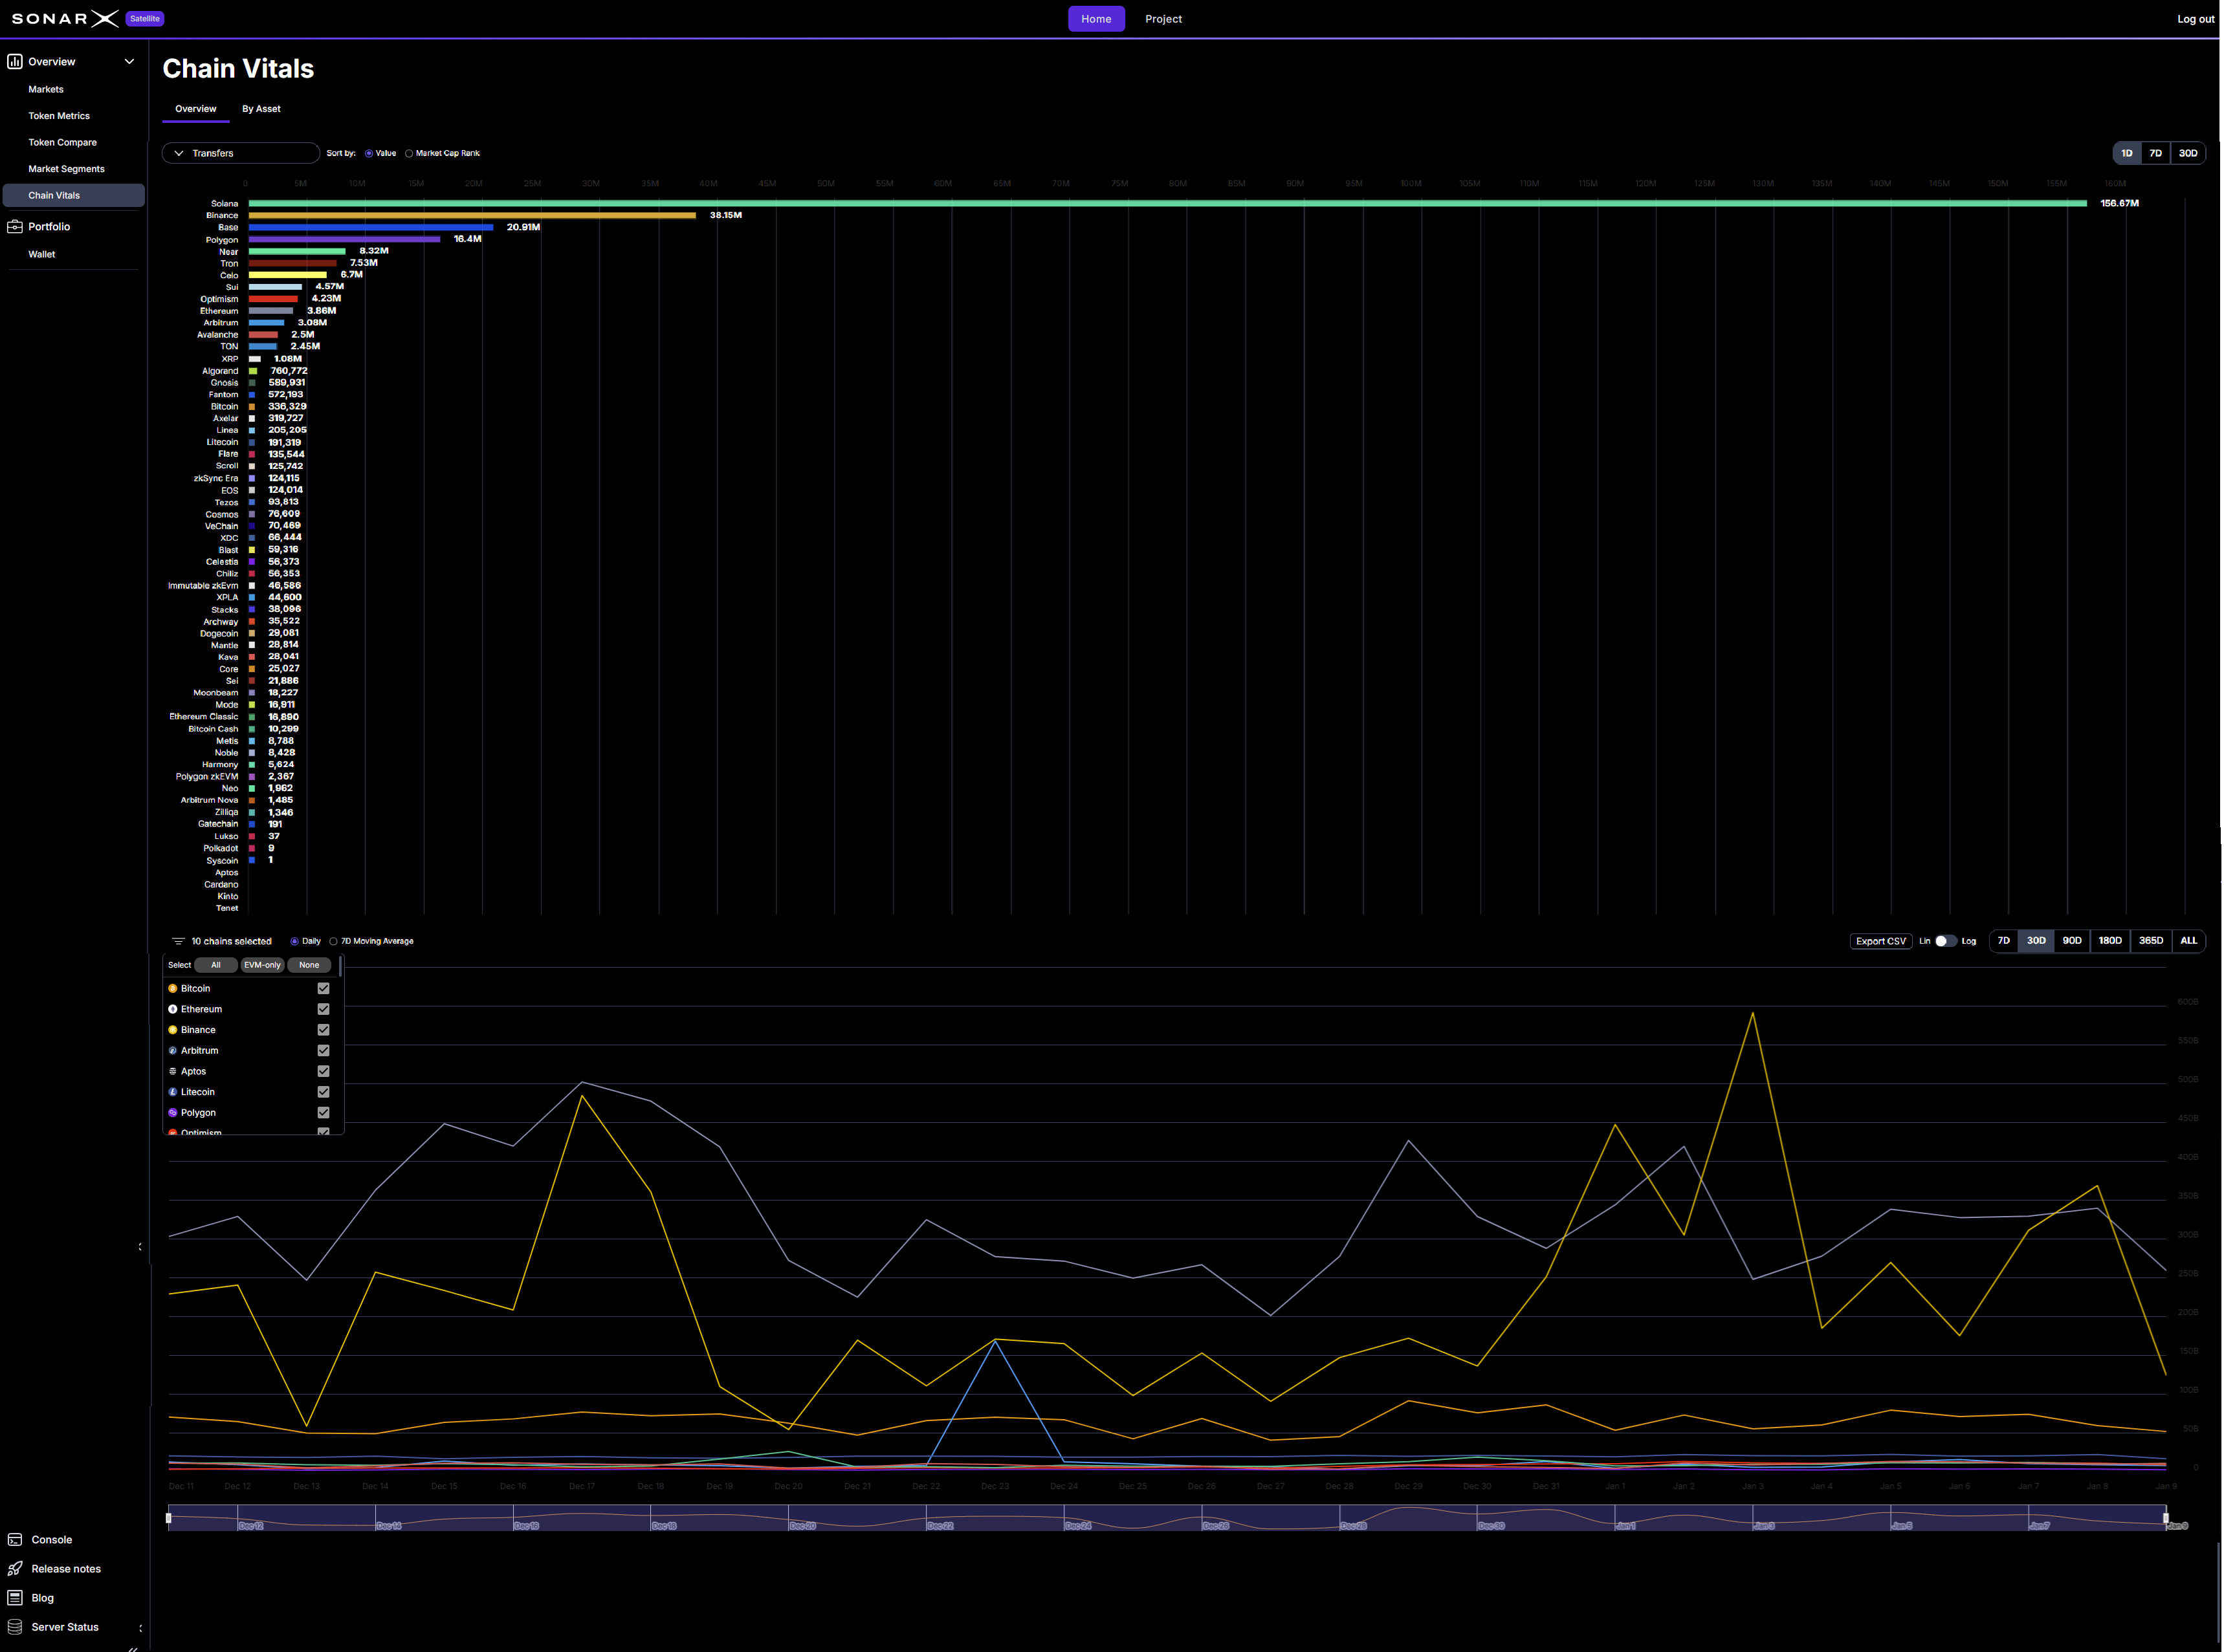
Task: Click the Solana green bar
Action: pyautogui.click(x=1167, y=203)
